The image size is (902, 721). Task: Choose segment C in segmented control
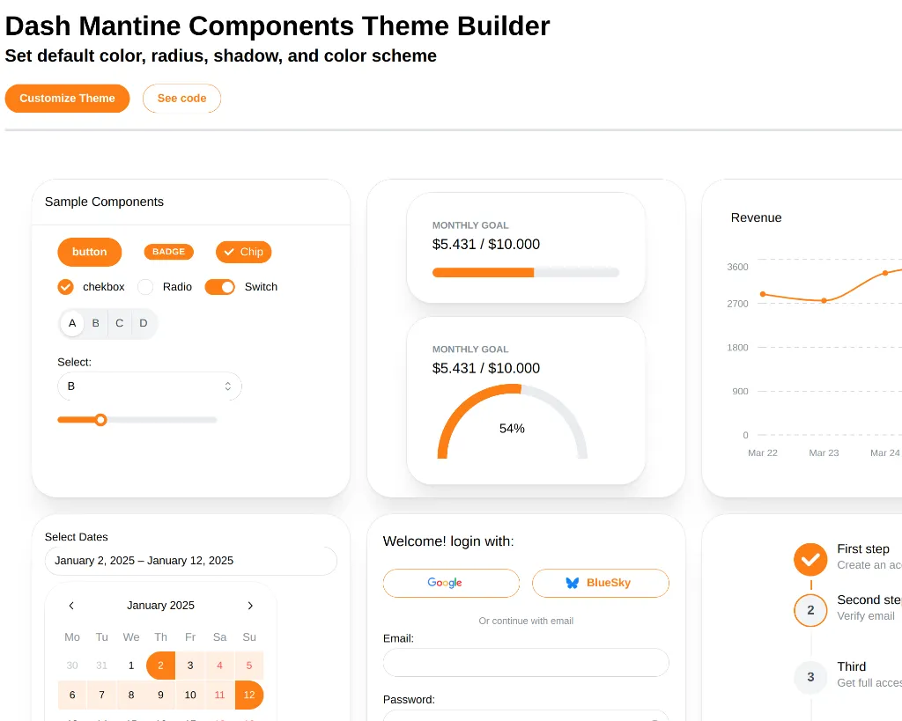[120, 323]
